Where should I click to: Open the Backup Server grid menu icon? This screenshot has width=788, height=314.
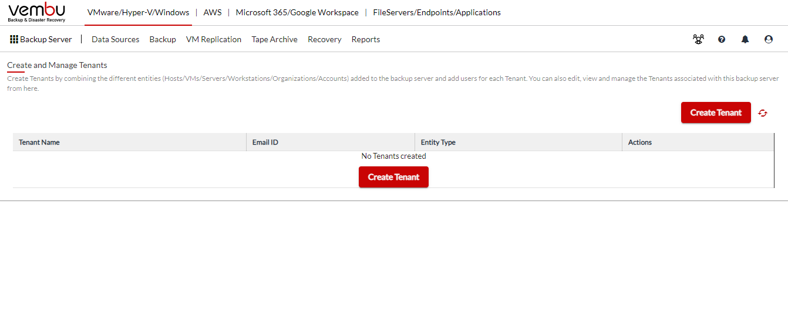14,39
